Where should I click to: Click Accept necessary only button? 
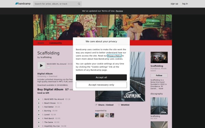(x=101, y=85)
